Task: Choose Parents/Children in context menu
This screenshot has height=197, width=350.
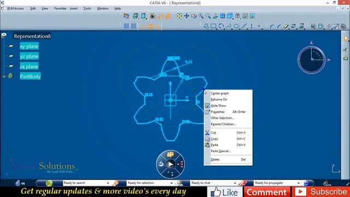Action: pyautogui.click(x=228, y=124)
